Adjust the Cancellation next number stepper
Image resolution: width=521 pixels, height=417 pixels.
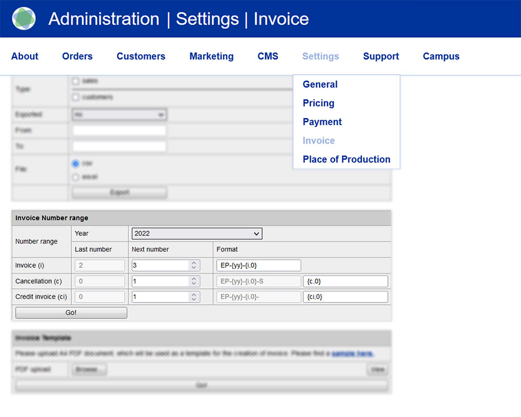[194, 281]
